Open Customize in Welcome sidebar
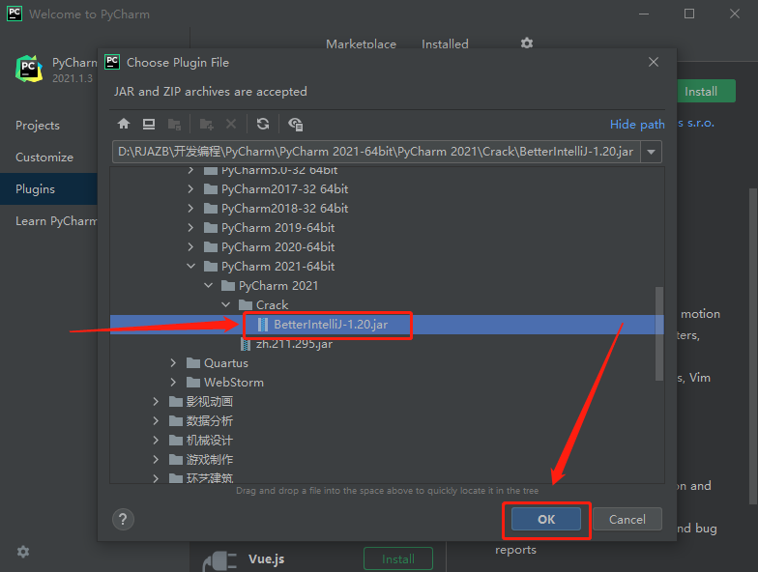Image resolution: width=758 pixels, height=572 pixels. 44,157
